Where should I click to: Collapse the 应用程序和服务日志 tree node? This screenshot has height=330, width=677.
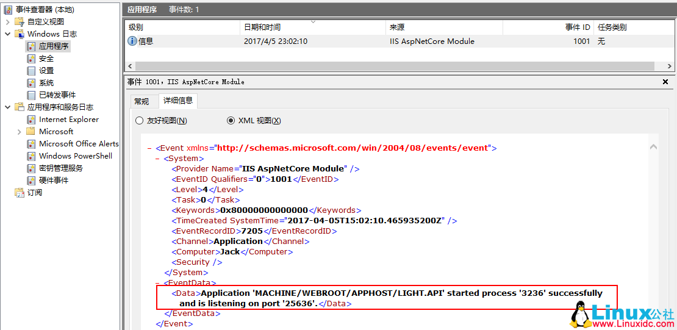[x=8, y=107]
